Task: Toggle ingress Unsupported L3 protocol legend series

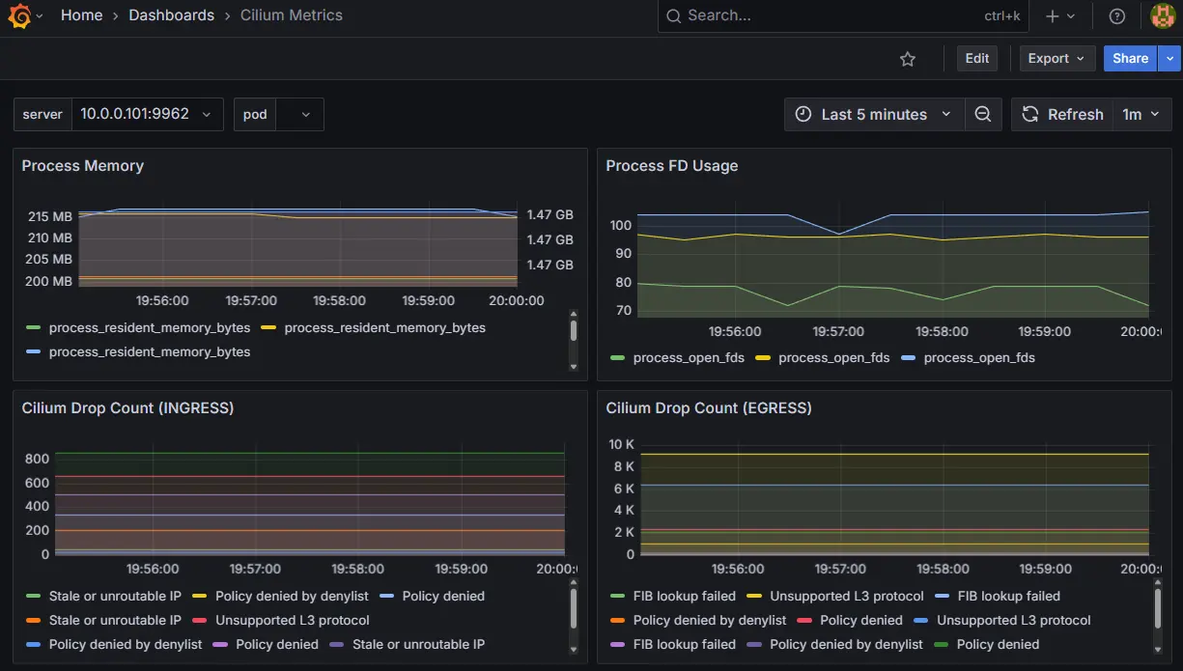Action: coord(293,621)
